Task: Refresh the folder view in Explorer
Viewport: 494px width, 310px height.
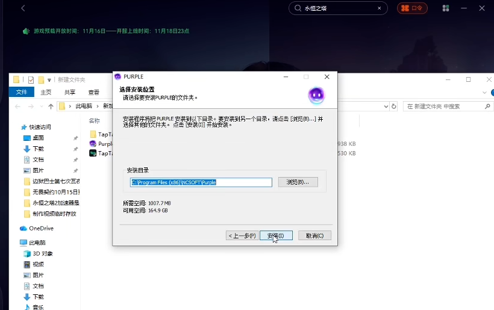Action: pos(395,107)
